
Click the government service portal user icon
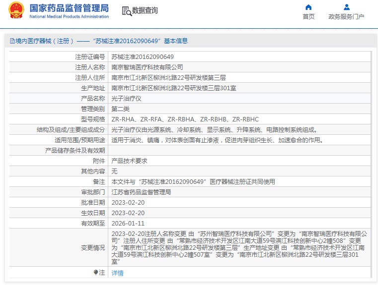coord(347,7)
